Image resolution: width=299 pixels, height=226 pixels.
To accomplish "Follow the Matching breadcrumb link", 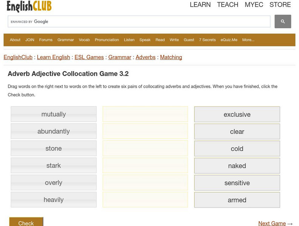I will (171, 57).
